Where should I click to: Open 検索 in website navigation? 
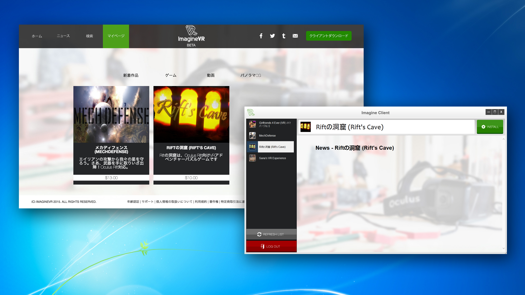89,36
